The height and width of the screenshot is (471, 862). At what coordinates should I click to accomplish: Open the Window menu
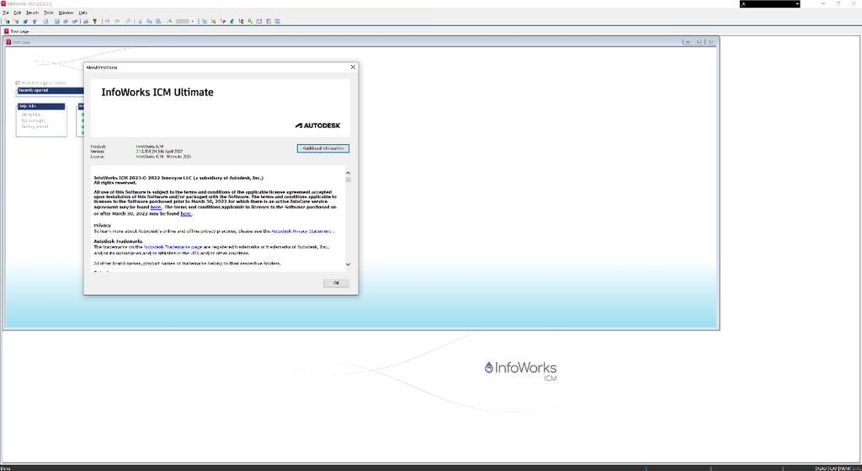(x=66, y=13)
